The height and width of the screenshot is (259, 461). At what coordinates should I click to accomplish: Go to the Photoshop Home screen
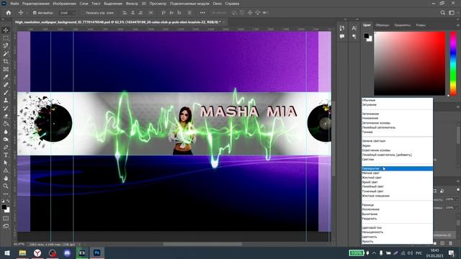click(x=9, y=13)
